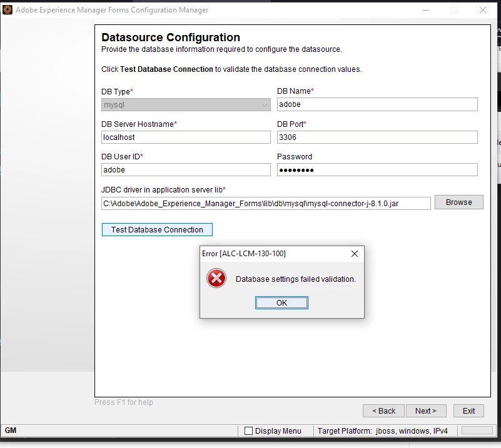Enable the Display Menu checkbox
Image resolution: width=501 pixels, height=448 pixels.
[248, 431]
